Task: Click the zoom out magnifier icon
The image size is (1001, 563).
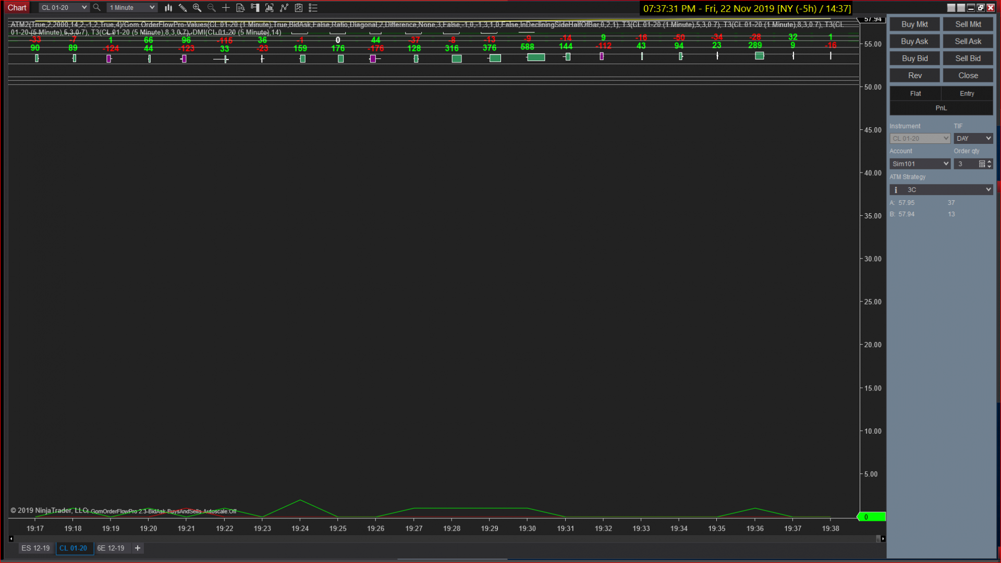Action: 211,8
